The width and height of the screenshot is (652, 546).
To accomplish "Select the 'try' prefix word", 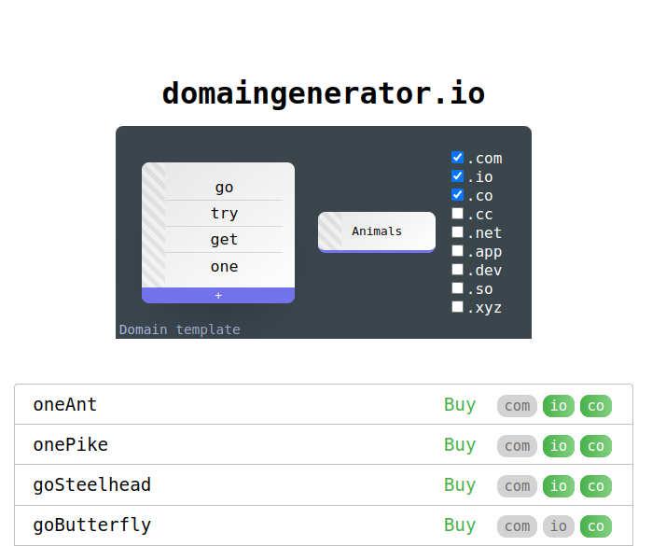I will (224, 214).
